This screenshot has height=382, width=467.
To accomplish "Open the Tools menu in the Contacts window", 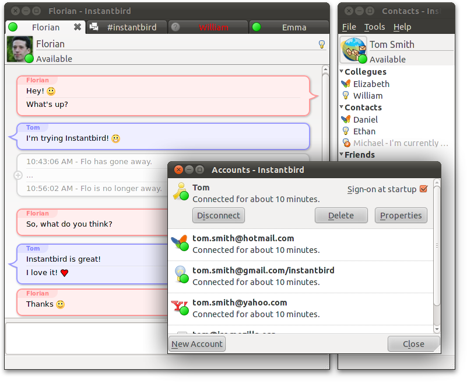I will click(x=374, y=27).
